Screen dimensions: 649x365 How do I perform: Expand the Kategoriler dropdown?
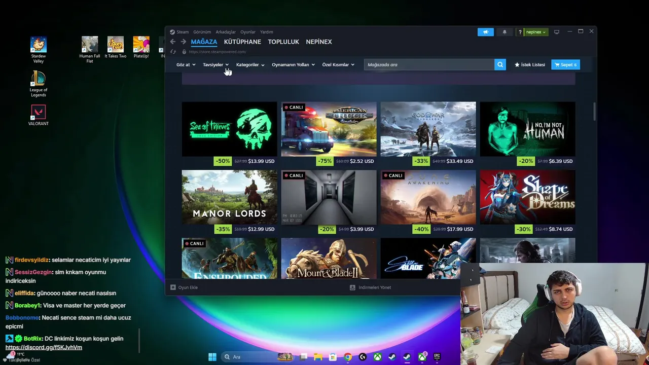[x=250, y=65]
